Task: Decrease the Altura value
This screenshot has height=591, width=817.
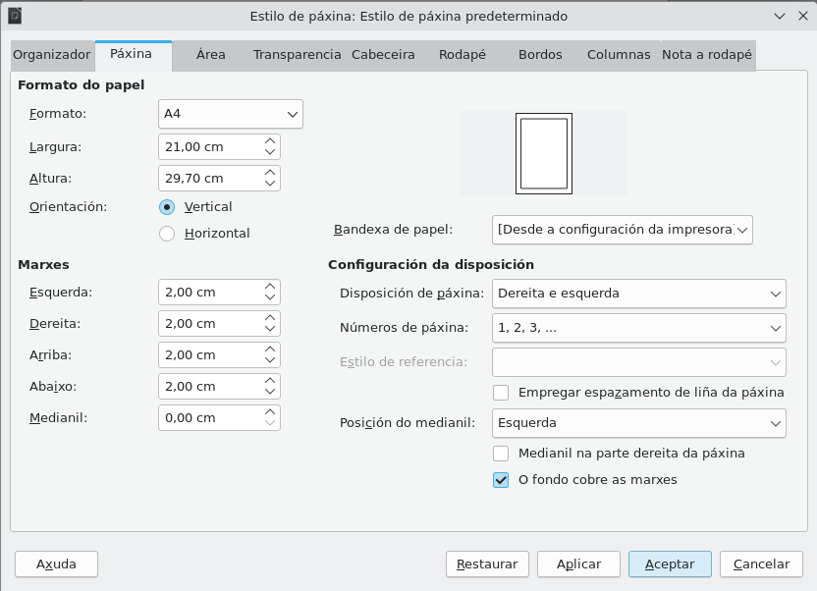Action: click(x=270, y=184)
